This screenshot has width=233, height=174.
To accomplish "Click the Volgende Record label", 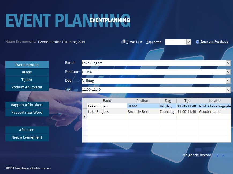I will point(197,155).
